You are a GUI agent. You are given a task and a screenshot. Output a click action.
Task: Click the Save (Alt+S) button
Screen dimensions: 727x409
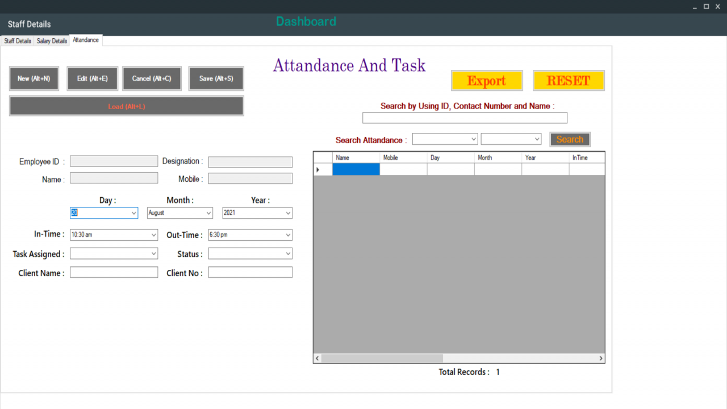coord(216,78)
